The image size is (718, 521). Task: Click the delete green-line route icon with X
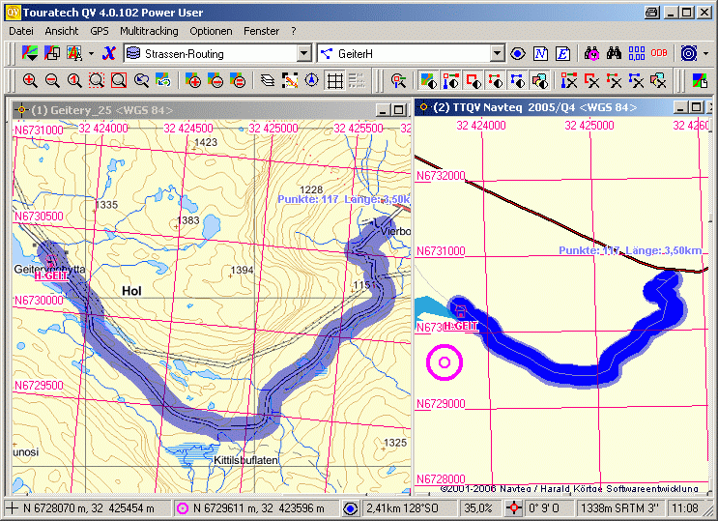pyautogui.click(x=614, y=81)
